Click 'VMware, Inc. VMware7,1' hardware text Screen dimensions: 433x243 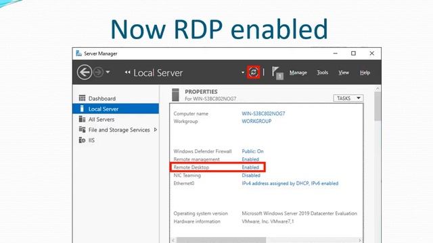[268, 221]
